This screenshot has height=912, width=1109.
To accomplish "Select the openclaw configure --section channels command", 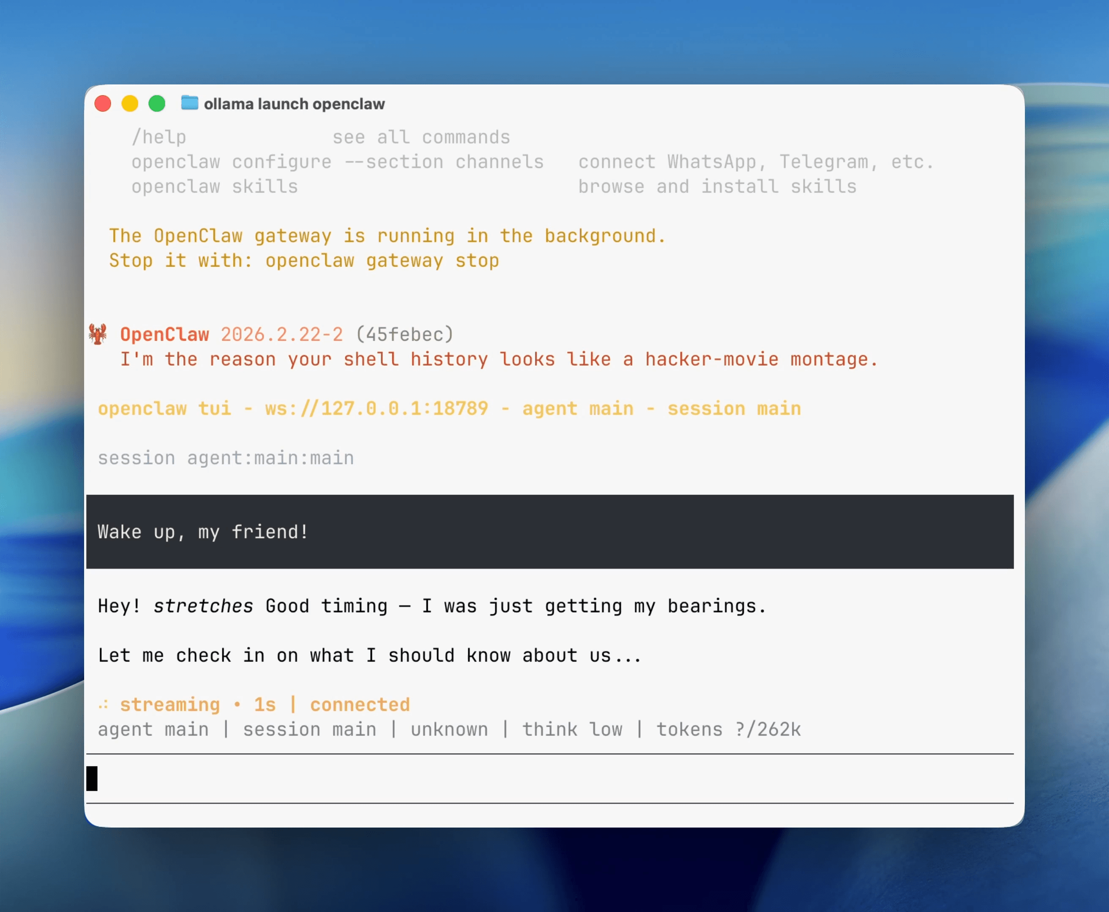I will pyautogui.click(x=338, y=162).
